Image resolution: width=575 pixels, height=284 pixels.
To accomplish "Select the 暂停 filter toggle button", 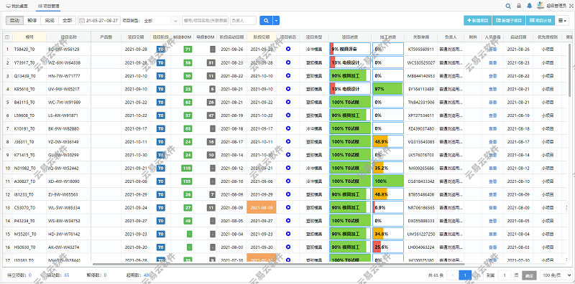I will coord(32,21).
